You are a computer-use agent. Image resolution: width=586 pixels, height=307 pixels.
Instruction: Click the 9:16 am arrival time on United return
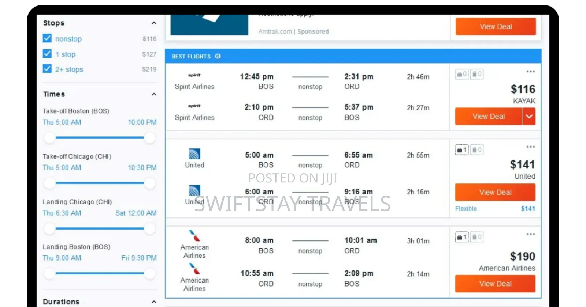click(359, 192)
